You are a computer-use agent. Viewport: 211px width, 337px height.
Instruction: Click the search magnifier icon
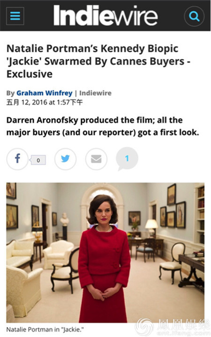tap(194, 16)
